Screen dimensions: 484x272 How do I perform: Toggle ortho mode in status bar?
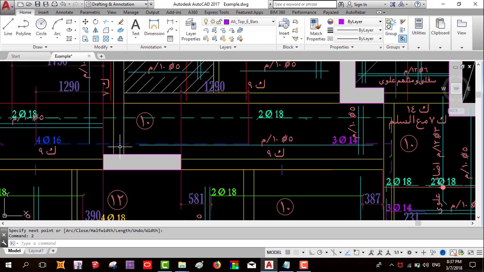click(x=312, y=252)
